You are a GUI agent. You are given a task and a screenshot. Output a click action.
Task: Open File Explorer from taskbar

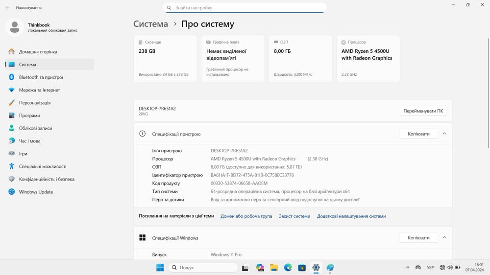(x=274, y=268)
